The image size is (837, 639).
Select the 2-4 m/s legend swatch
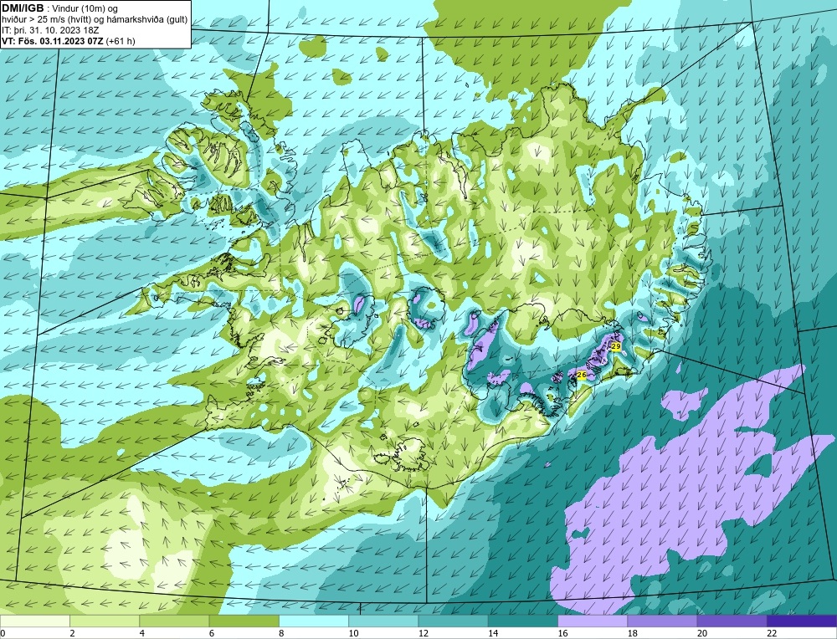coord(105,621)
